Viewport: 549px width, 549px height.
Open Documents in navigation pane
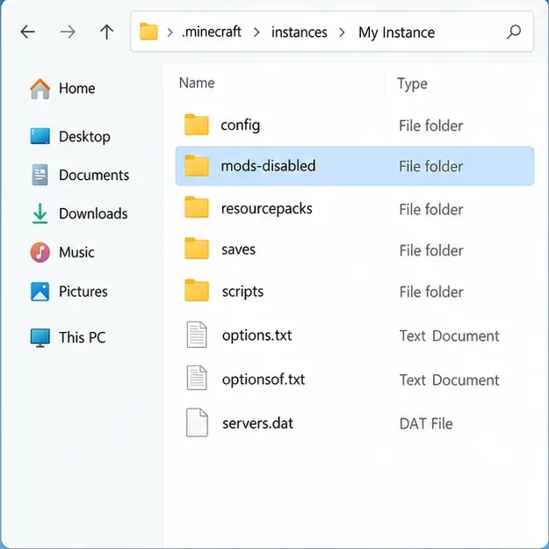94,175
